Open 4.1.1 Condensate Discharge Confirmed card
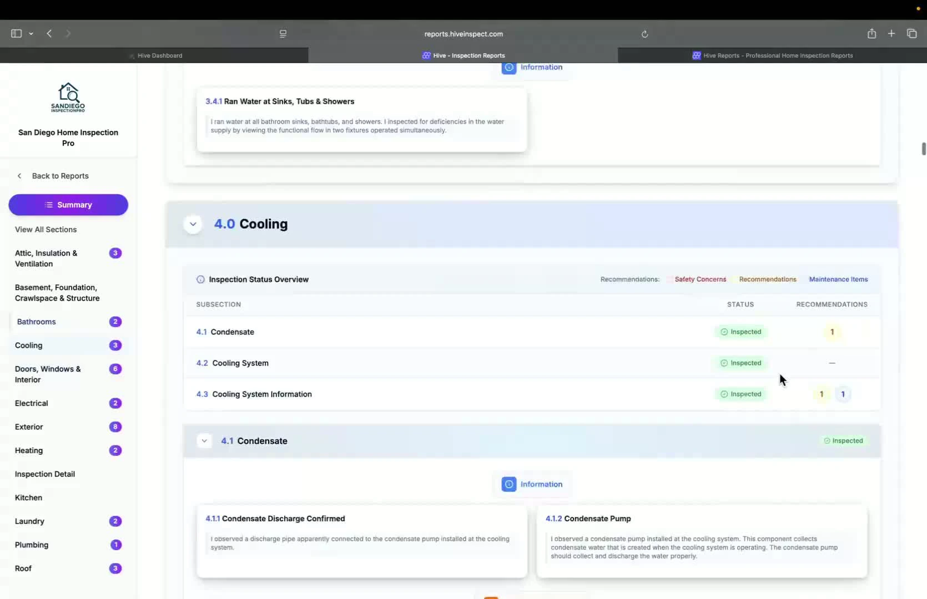This screenshot has width=927, height=599. click(x=361, y=541)
